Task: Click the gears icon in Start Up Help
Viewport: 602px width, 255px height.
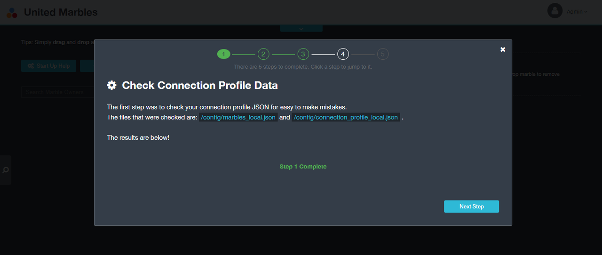Action: coord(31,66)
